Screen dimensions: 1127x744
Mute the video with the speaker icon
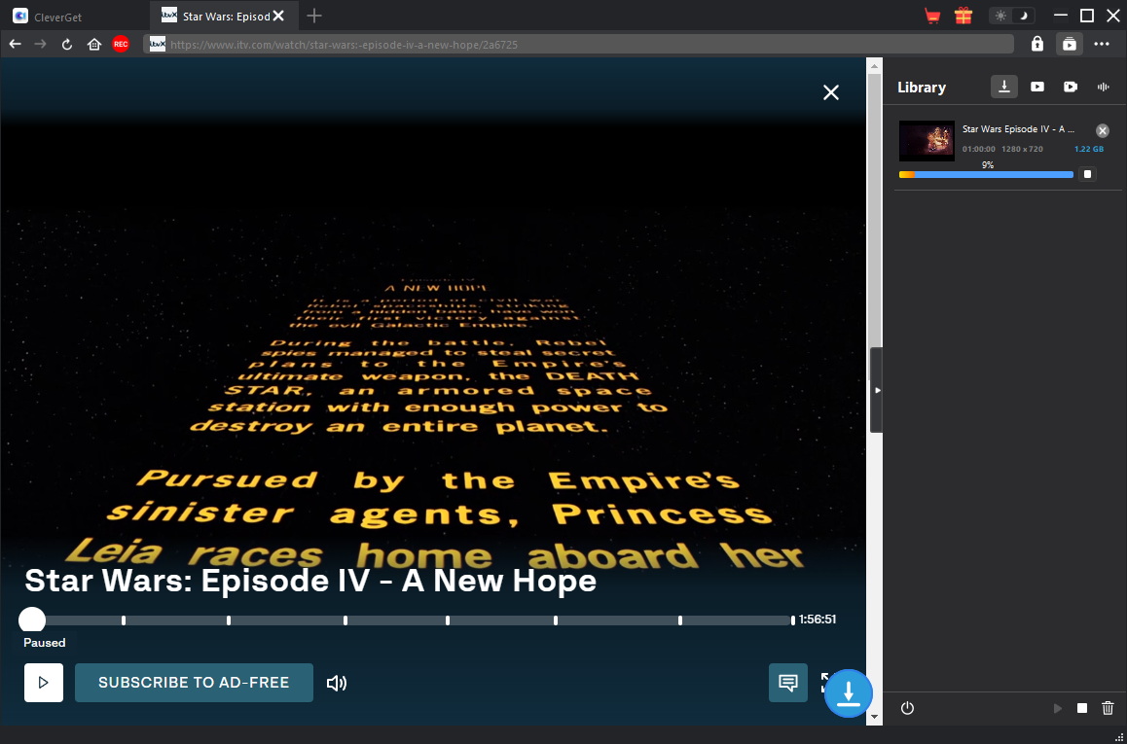point(337,683)
